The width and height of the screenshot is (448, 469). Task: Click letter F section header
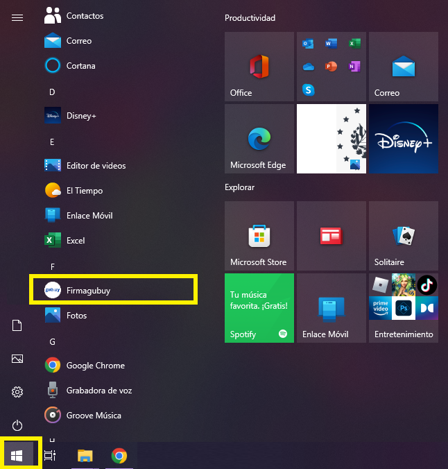tap(52, 266)
